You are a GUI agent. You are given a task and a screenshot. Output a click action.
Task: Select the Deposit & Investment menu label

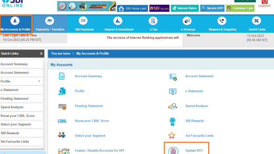[x=119, y=30]
